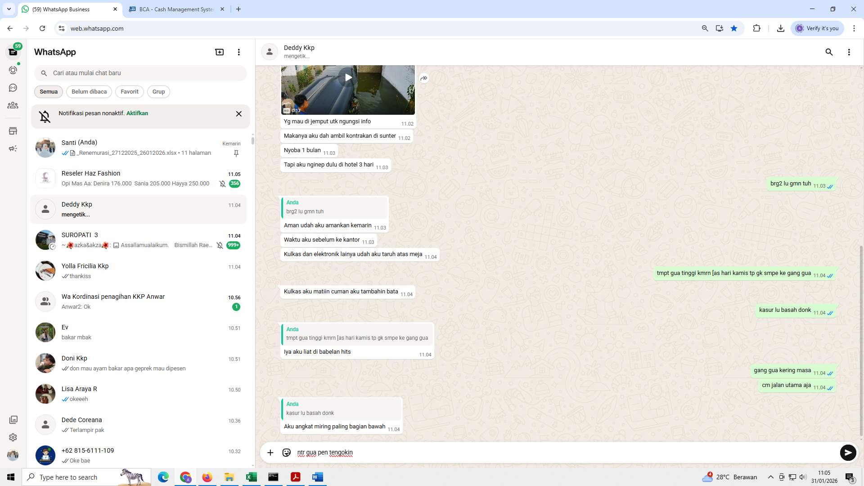This screenshot has width=864, height=486.
Task: Open the Advertise megaphone tool
Action: click(x=13, y=148)
